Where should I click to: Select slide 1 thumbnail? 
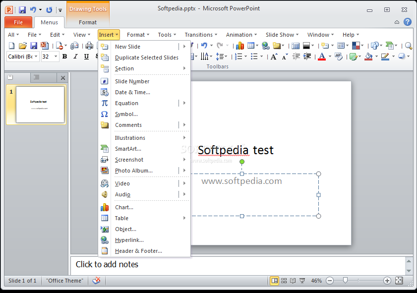pyautogui.click(x=40, y=105)
